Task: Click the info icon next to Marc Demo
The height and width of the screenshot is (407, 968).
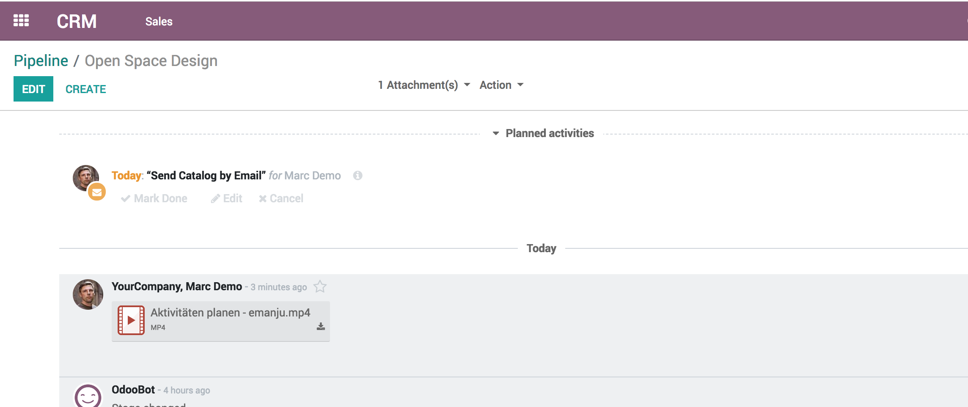Action: (358, 175)
